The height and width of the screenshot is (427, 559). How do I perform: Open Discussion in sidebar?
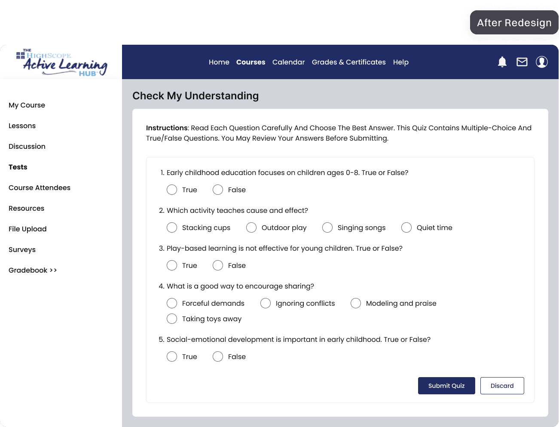(x=27, y=146)
